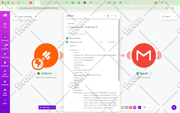The width and height of the screenshot is (180, 113).
Task: Click the purple wrench tools icon
Action: click(127, 107)
